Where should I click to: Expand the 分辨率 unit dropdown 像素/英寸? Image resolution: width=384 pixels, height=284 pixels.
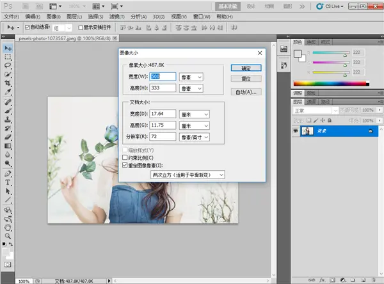[x=195, y=137]
